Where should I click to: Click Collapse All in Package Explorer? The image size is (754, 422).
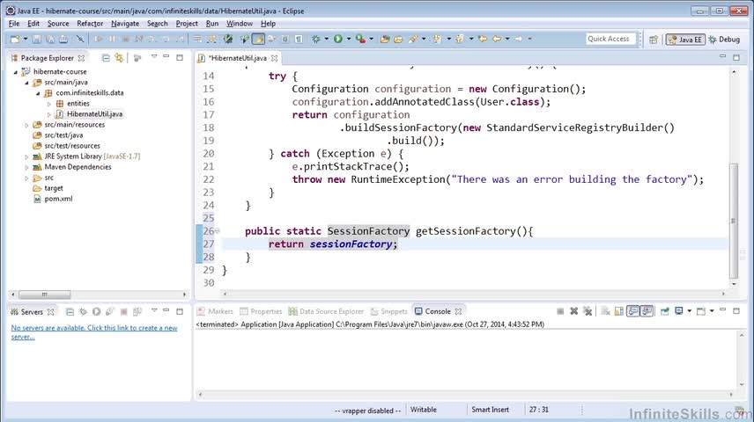pyautogui.click(x=106, y=58)
